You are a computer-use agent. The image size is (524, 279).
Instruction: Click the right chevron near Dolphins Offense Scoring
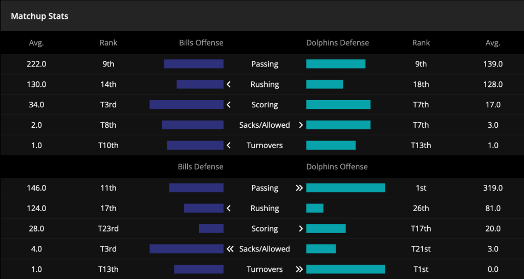301,228
